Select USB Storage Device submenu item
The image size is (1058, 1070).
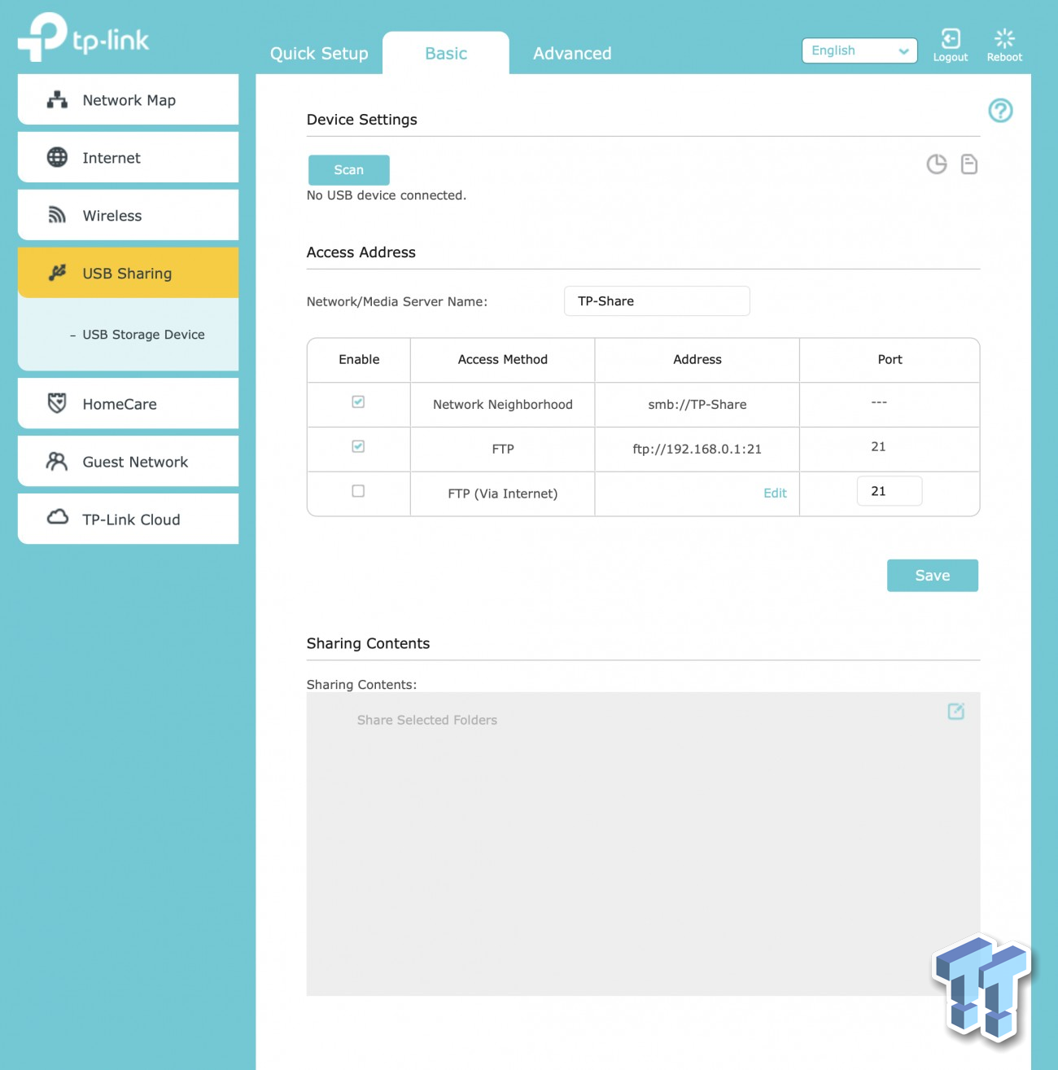(143, 335)
